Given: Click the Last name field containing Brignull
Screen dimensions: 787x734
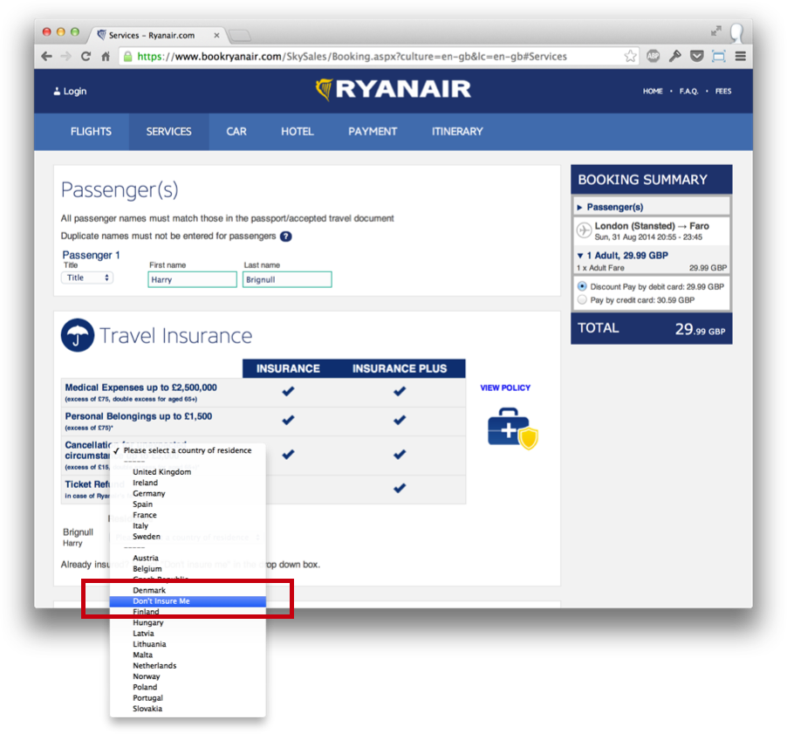Looking at the screenshot, I should click(287, 279).
